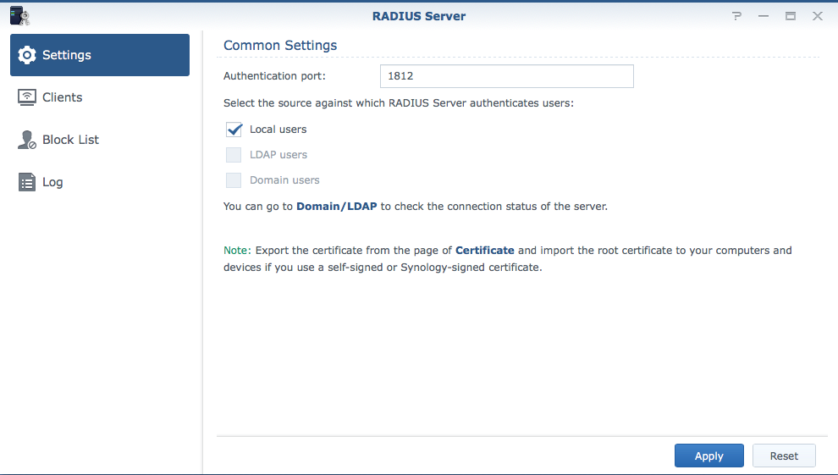The width and height of the screenshot is (838, 475).
Task: Tick the Domain users checkbox
Action: [234, 180]
